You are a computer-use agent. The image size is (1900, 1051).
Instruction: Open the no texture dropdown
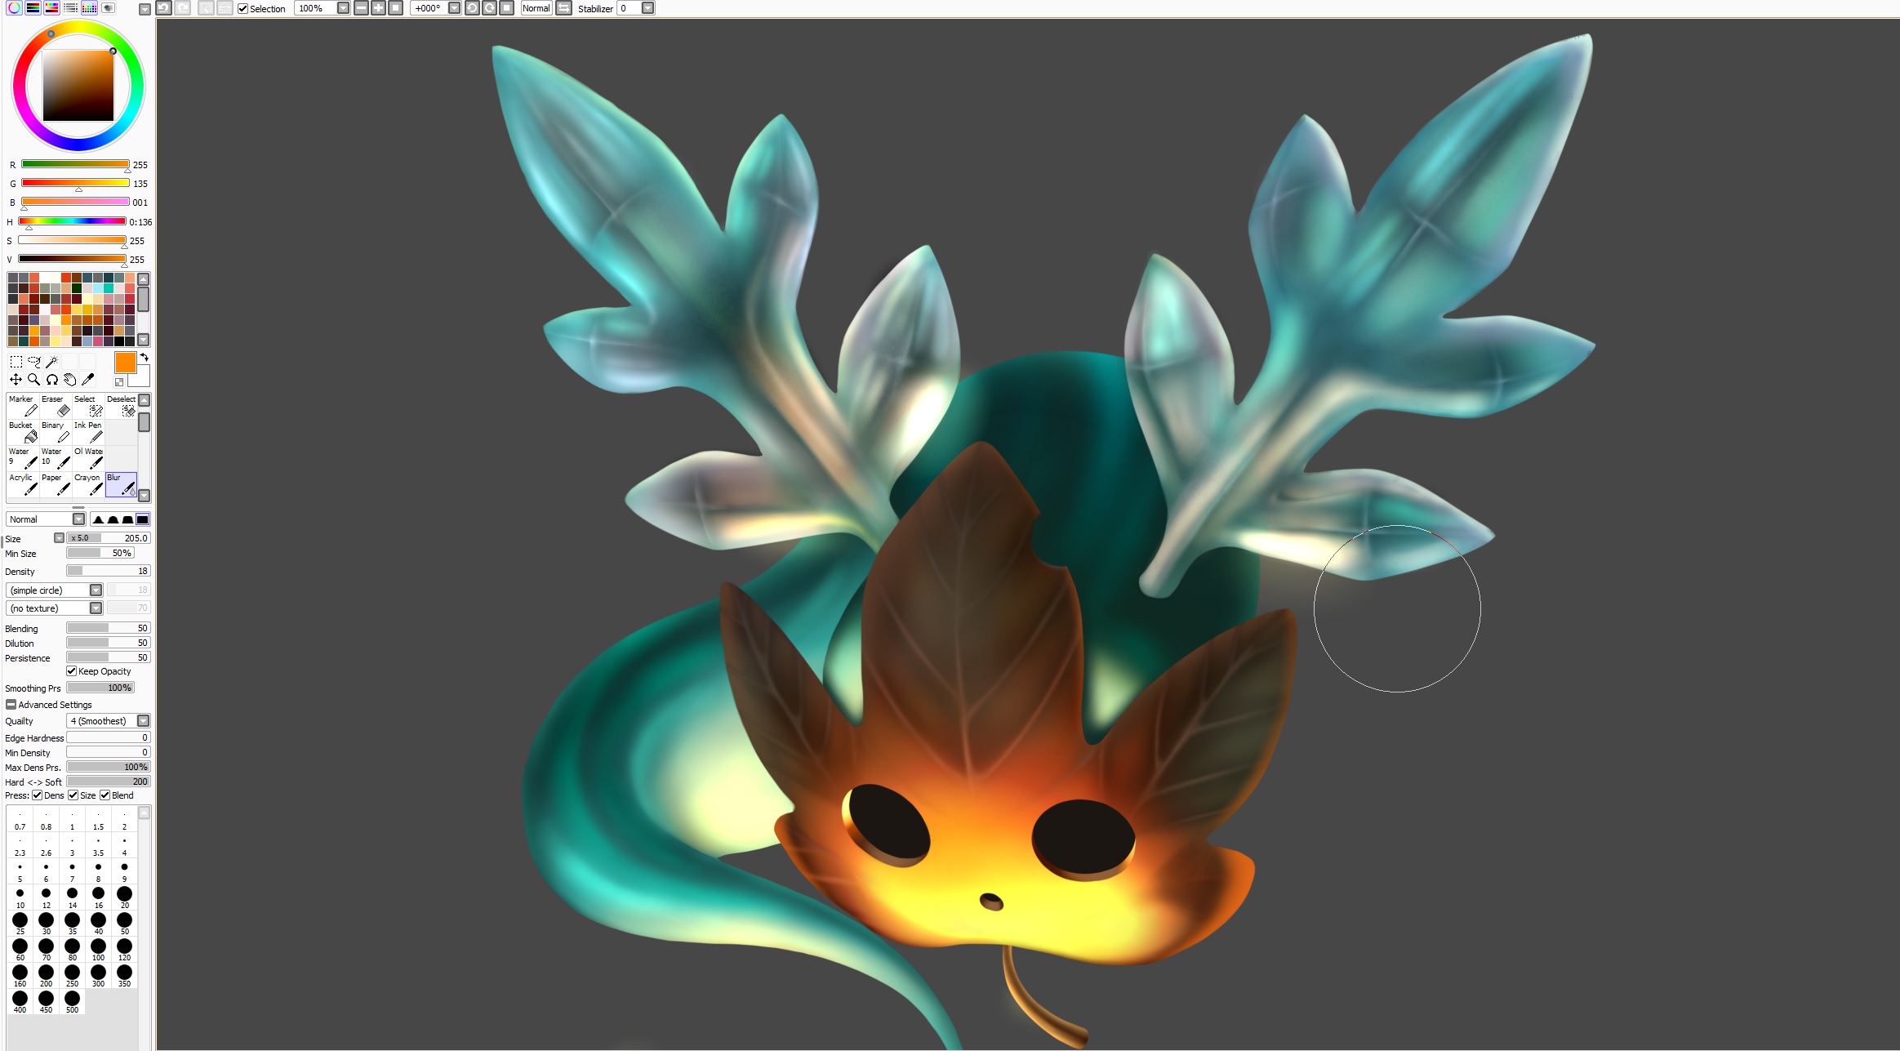click(55, 608)
